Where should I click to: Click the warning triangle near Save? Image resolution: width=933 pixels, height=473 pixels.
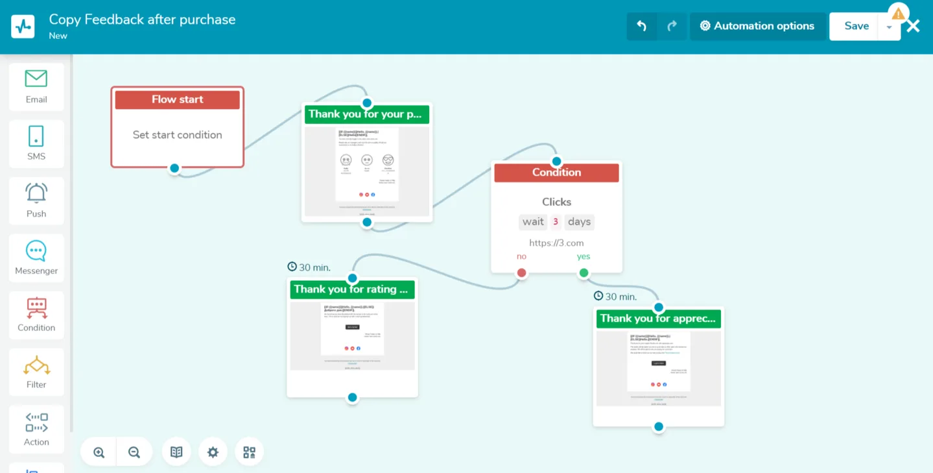coord(898,12)
